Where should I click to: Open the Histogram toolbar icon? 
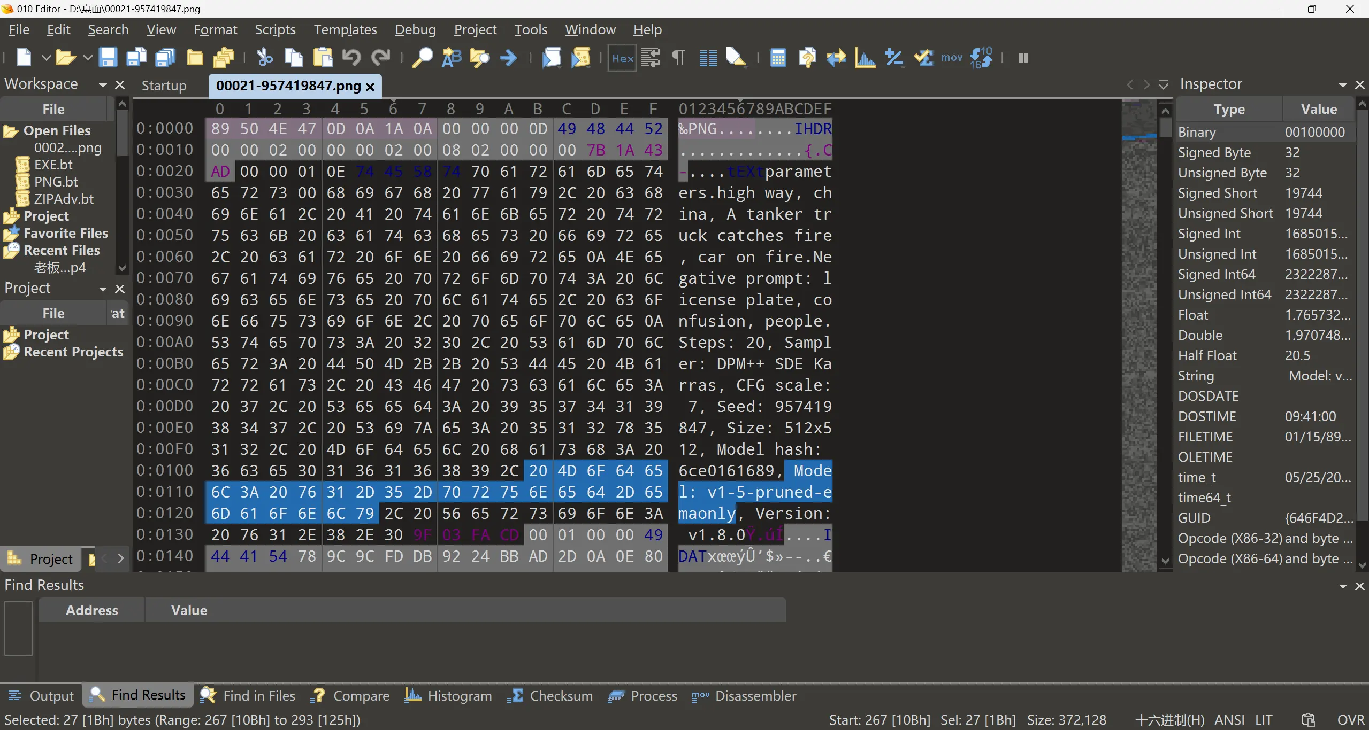point(865,58)
